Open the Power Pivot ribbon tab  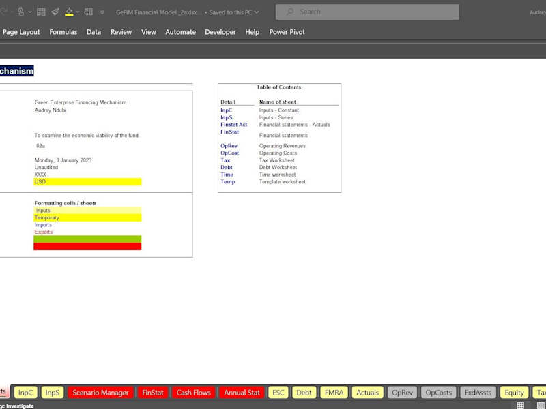pyautogui.click(x=287, y=32)
